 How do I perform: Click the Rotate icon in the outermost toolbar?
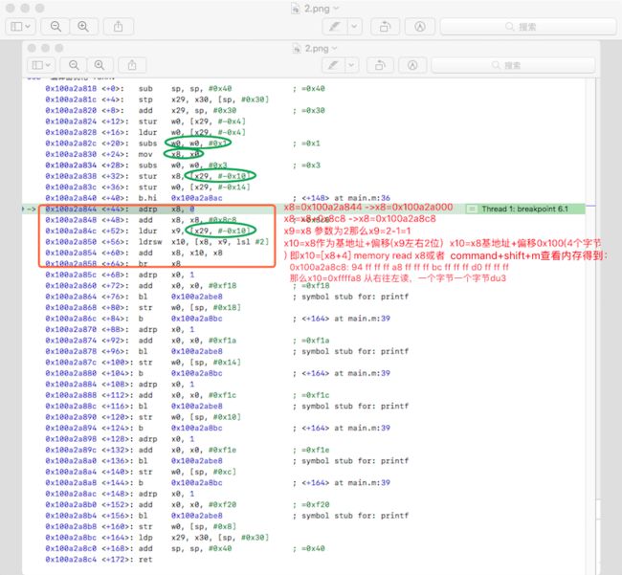point(385,27)
